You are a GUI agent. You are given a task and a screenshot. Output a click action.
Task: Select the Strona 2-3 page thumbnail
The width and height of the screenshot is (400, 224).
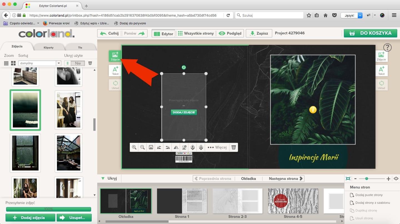click(x=237, y=201)
